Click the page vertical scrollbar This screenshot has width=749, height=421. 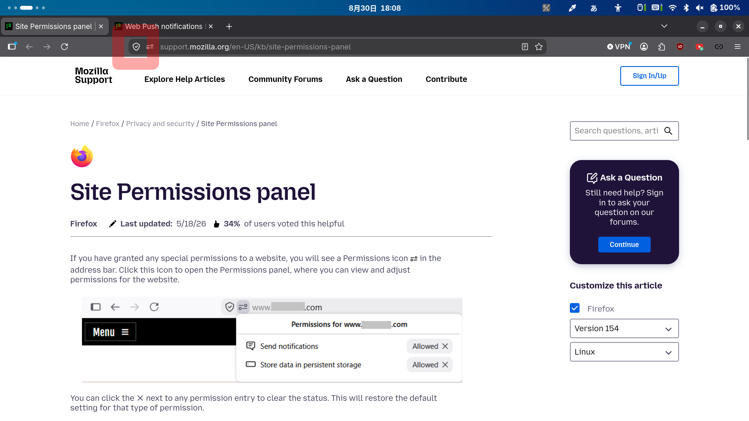[x=748, y=99]
